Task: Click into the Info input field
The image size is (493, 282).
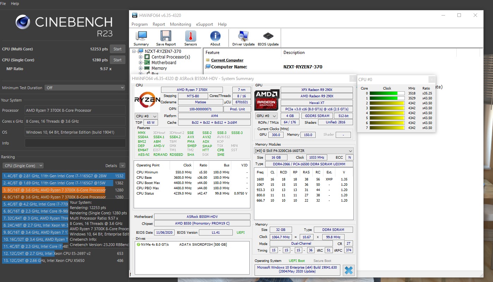Action: (x=75, y=143)
